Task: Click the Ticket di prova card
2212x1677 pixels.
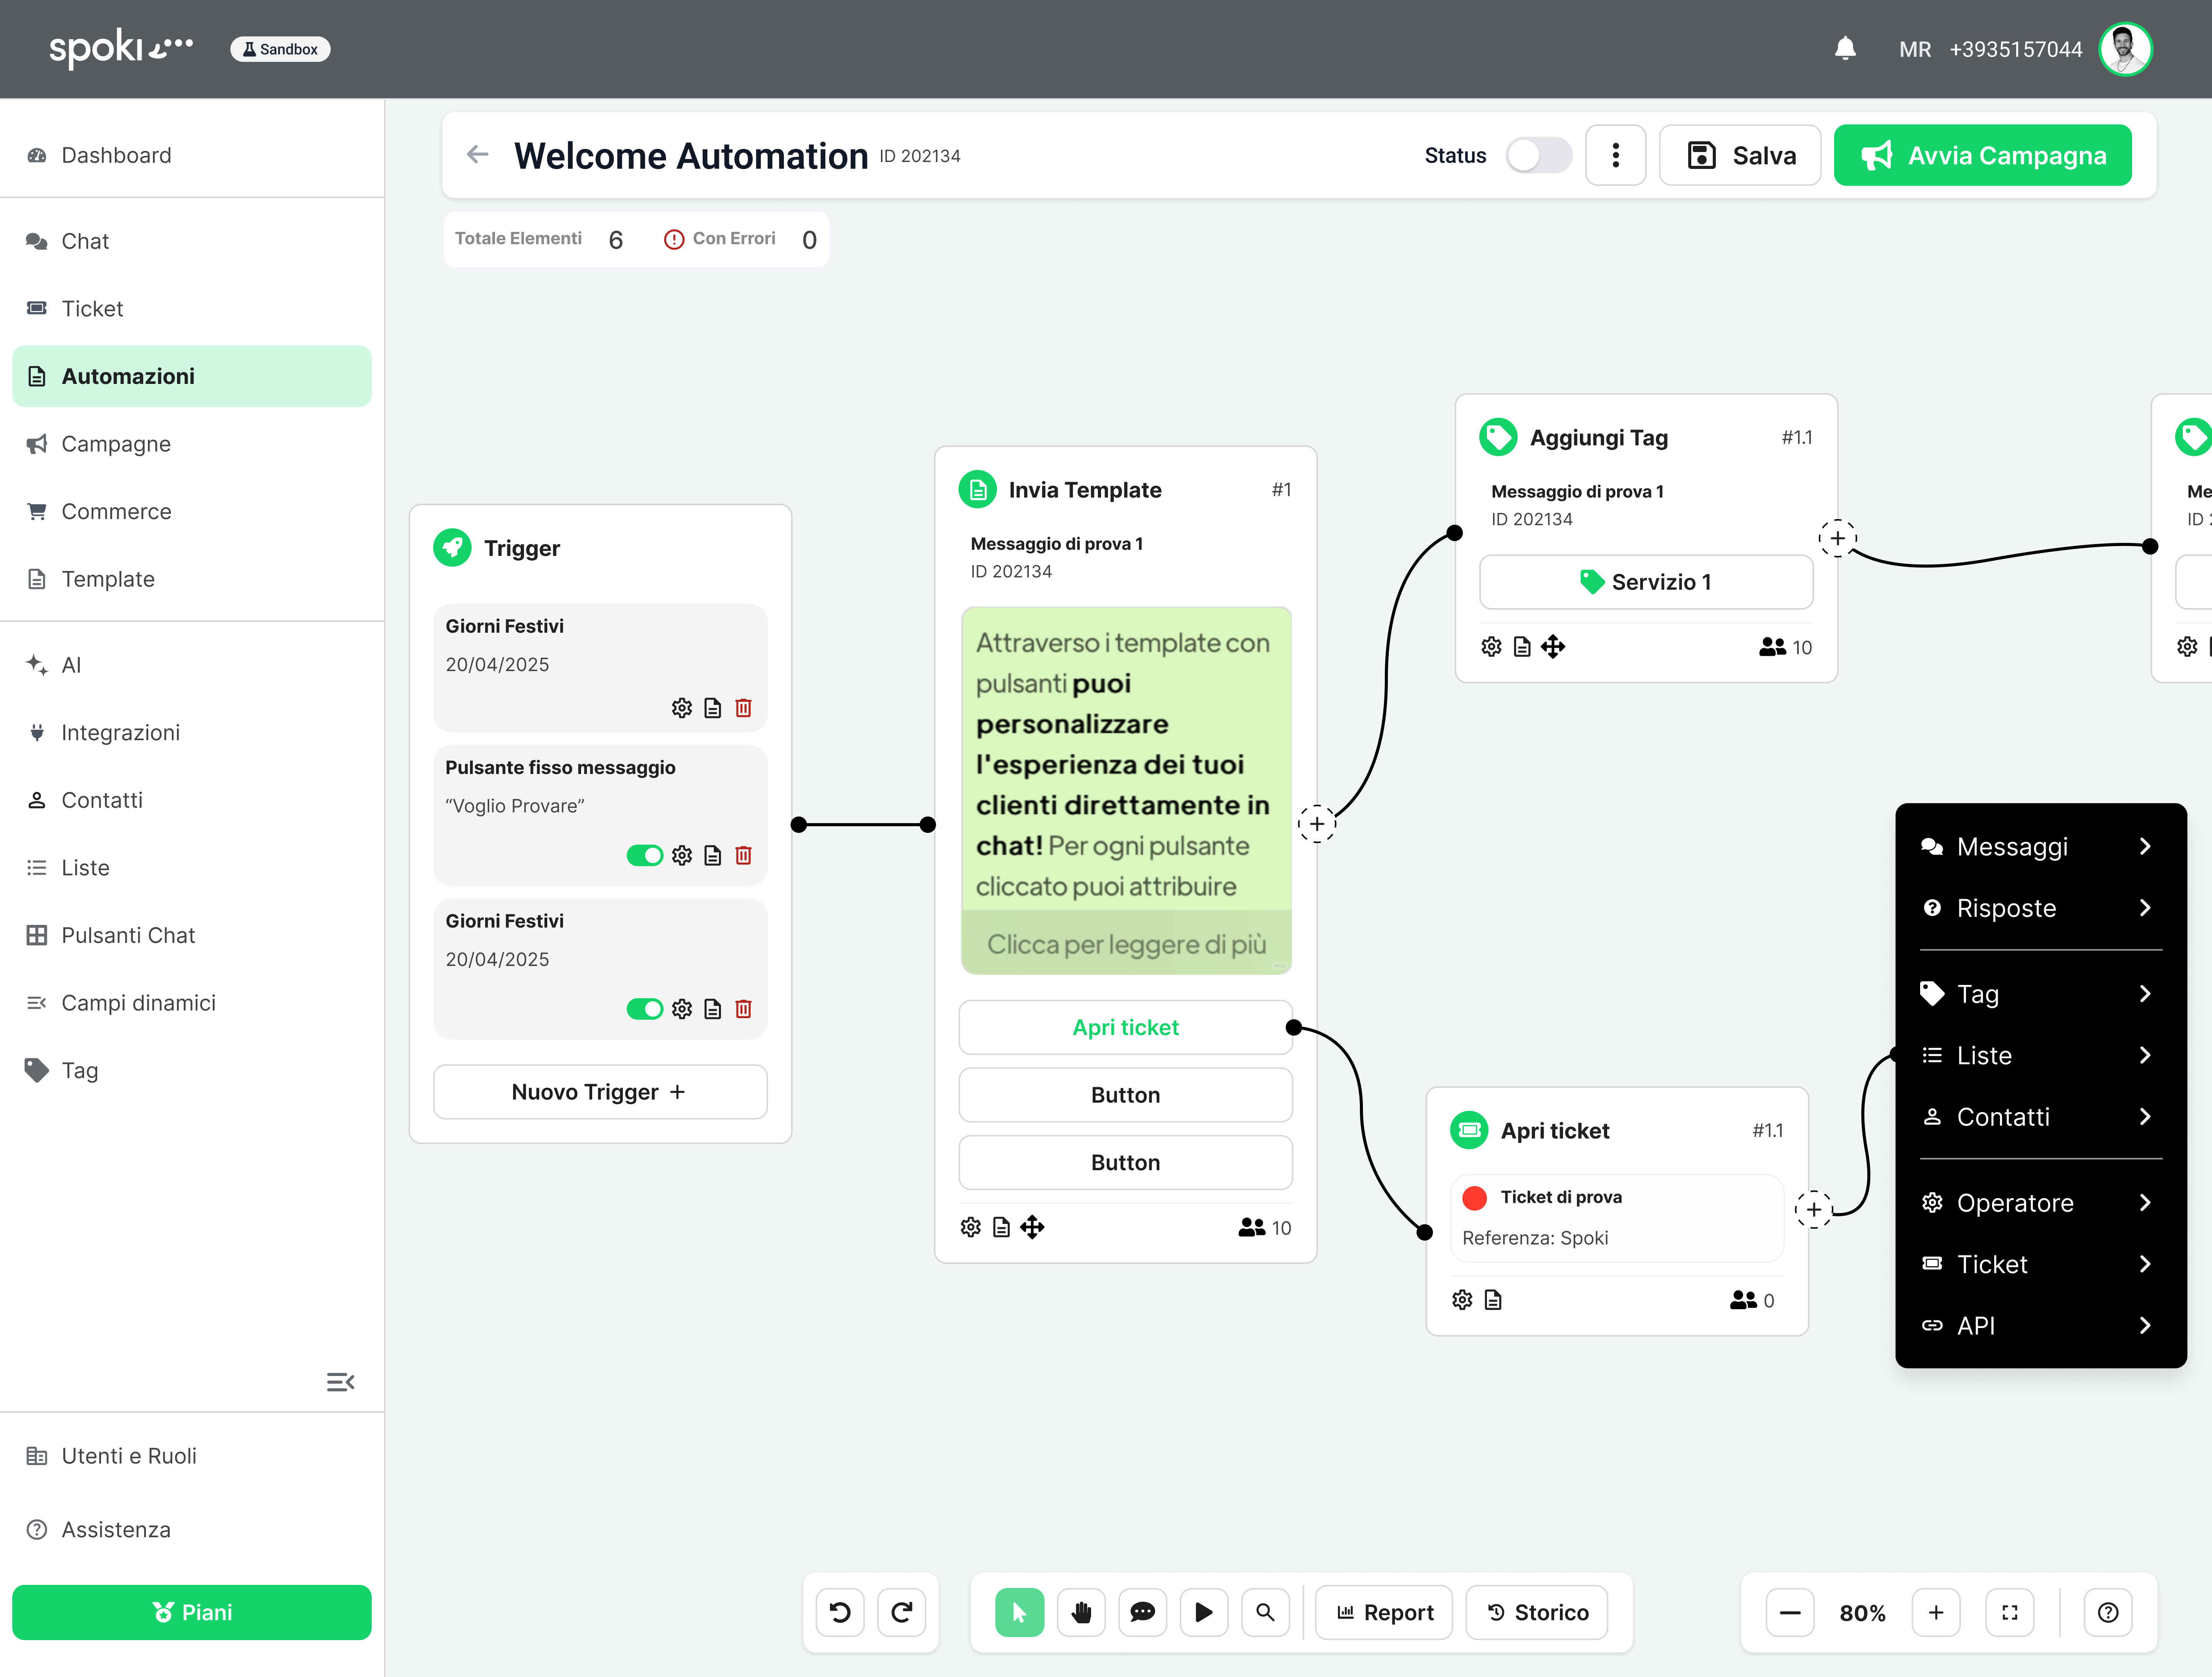Action: pos(1617,1217)
